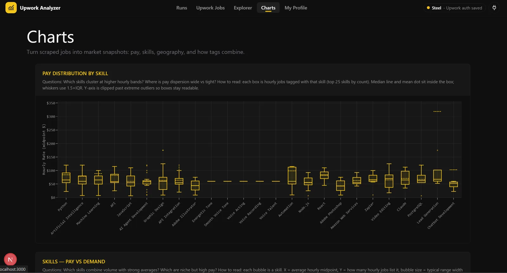Open the My Profile tab

point(296,8)
